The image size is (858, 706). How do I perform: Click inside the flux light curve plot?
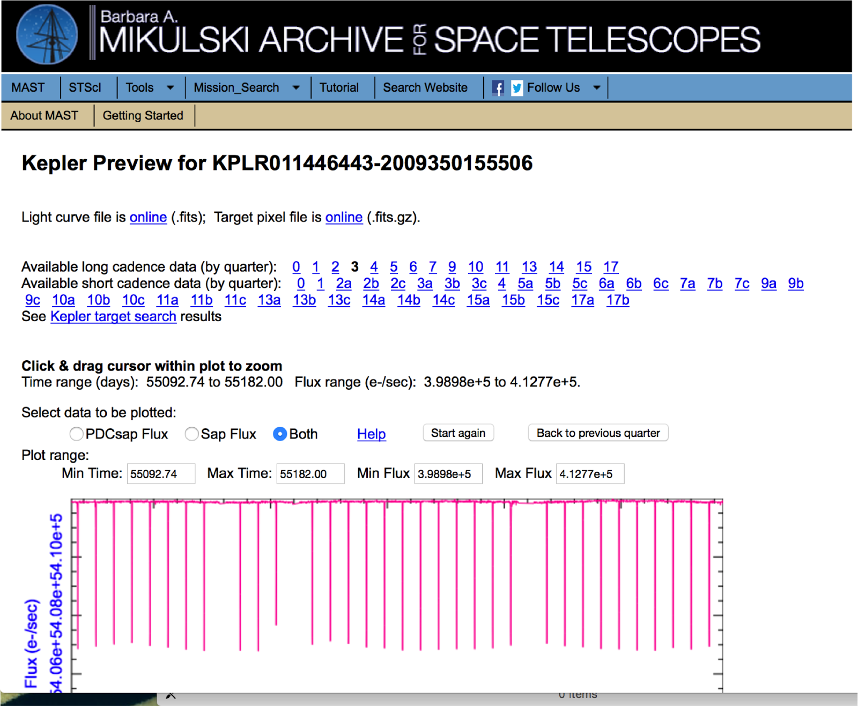[x=397, y=595]
